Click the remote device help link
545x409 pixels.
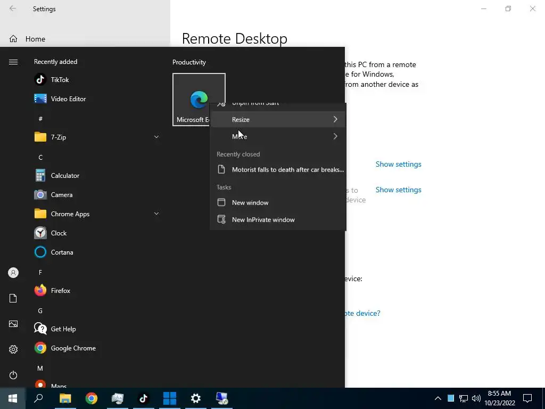(x=362, y=313)
